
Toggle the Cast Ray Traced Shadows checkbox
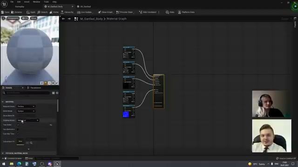pos(18,134)
